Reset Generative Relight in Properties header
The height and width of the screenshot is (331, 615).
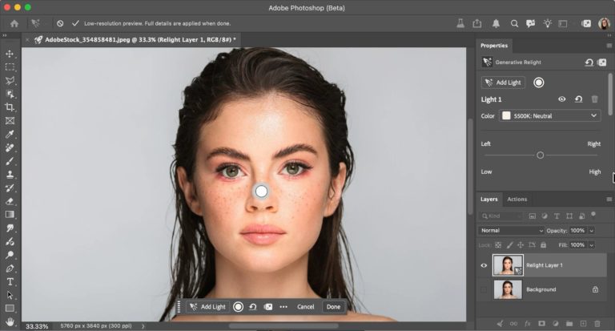[589, 63]
